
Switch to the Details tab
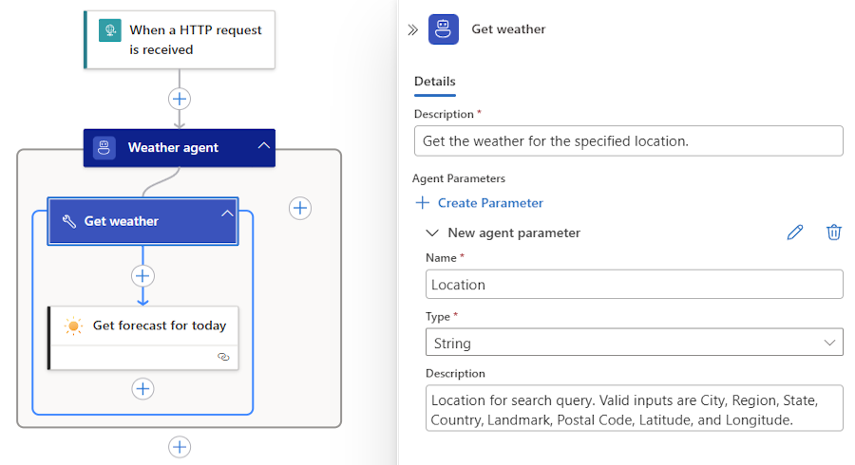click(434, 82)
